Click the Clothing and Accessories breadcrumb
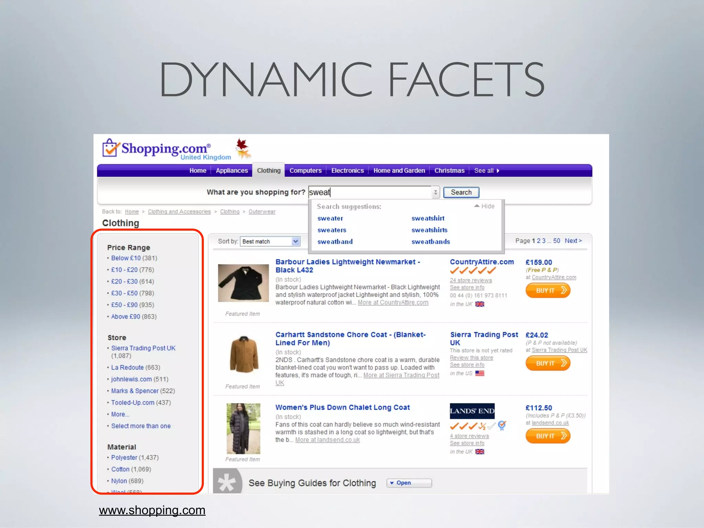704x528 pixels. pyautogui.click(x=179, y=212)
